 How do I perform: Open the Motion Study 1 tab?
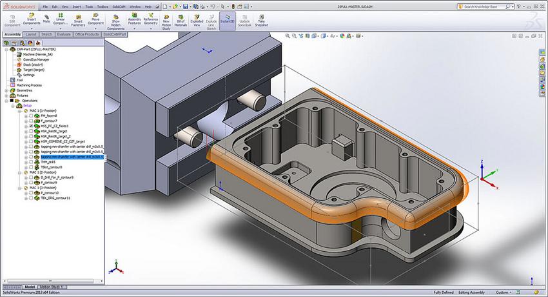click(52, 287)
